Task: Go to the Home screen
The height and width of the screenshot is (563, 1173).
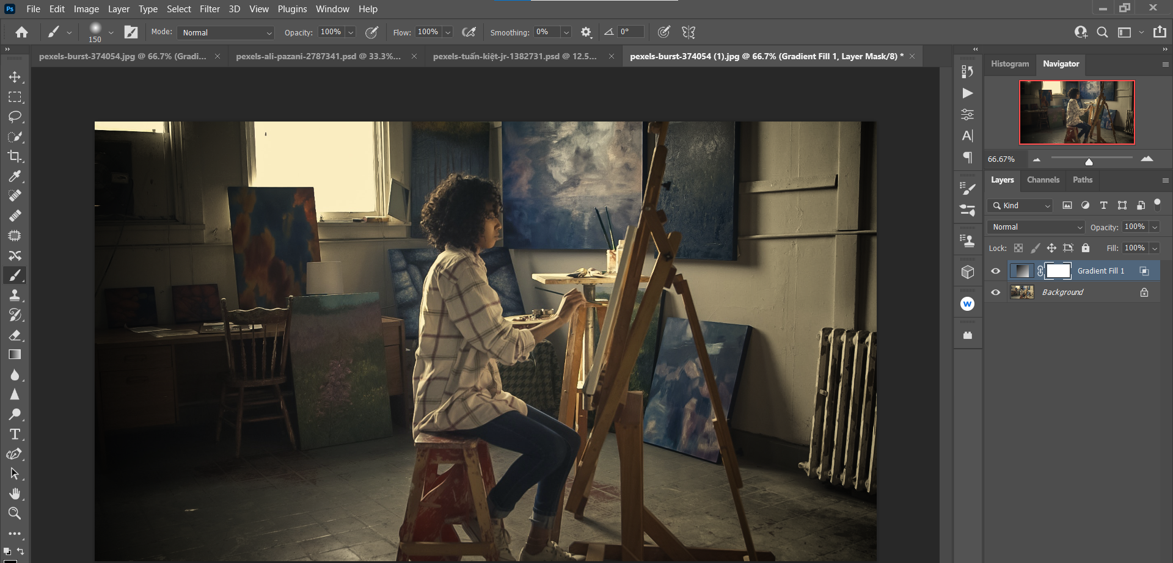Action: click(21, 32)
